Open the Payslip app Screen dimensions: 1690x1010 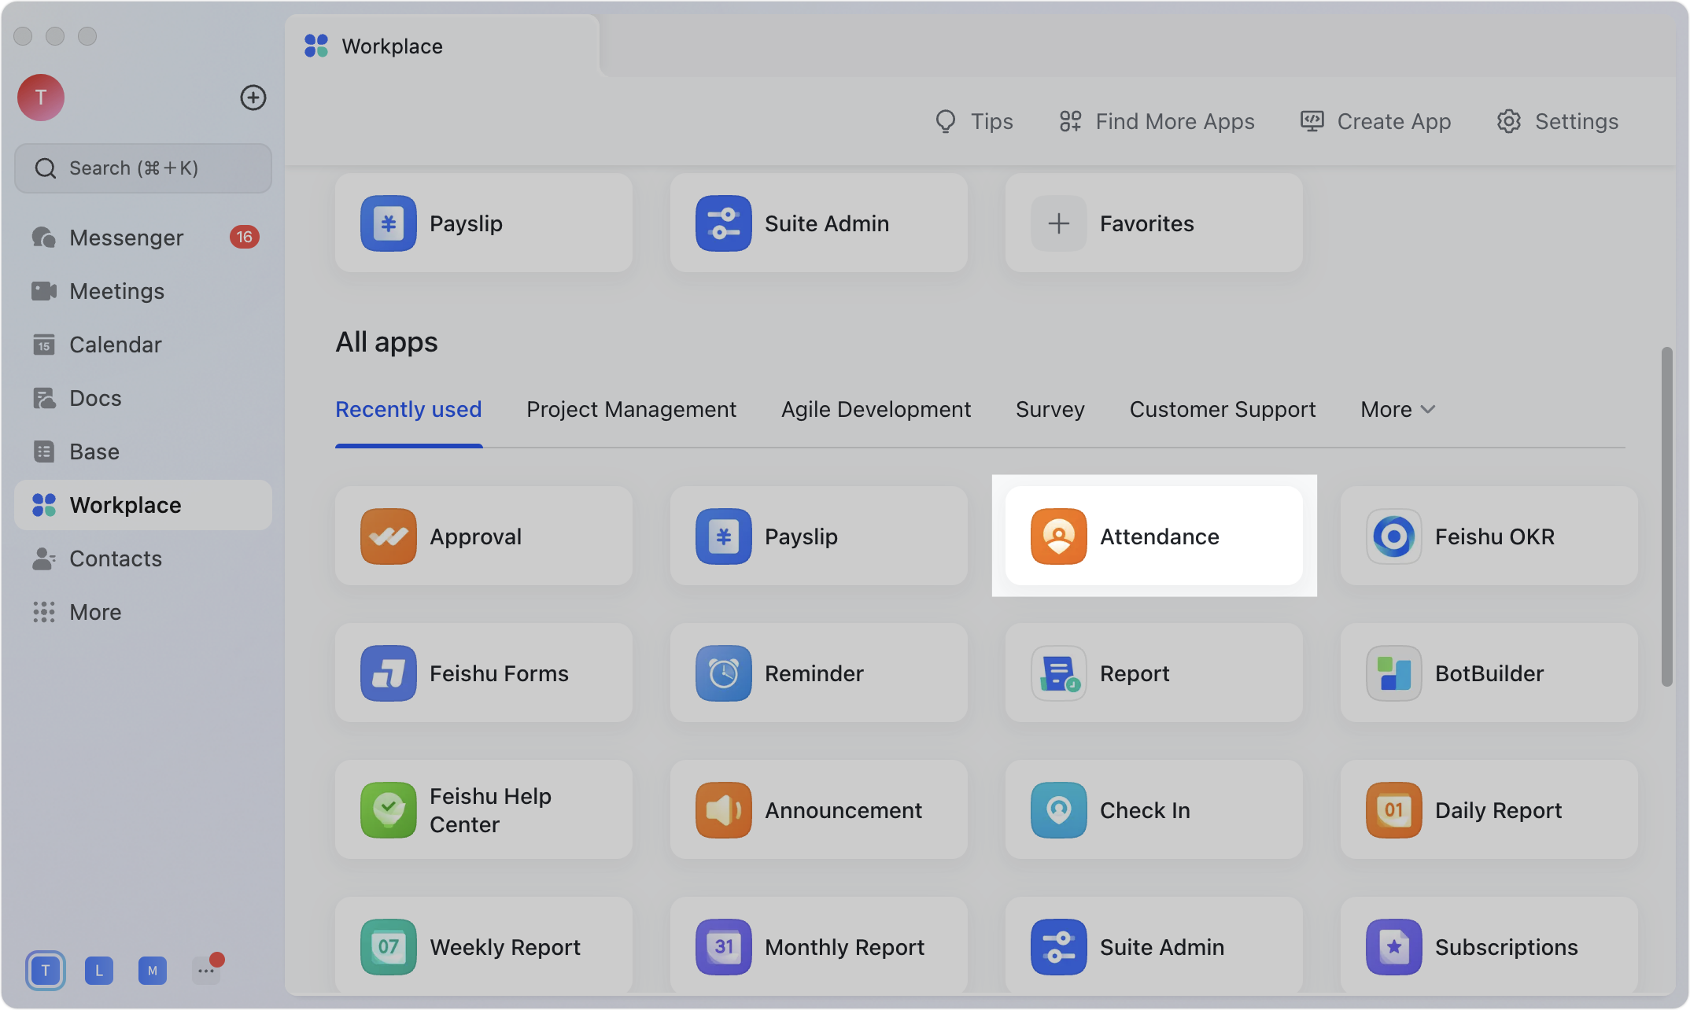tap(818, 536)
